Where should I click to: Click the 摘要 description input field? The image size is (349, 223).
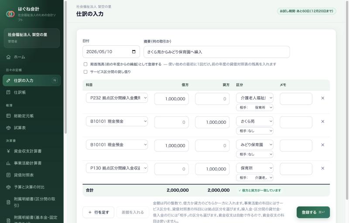tap(216, 52)
